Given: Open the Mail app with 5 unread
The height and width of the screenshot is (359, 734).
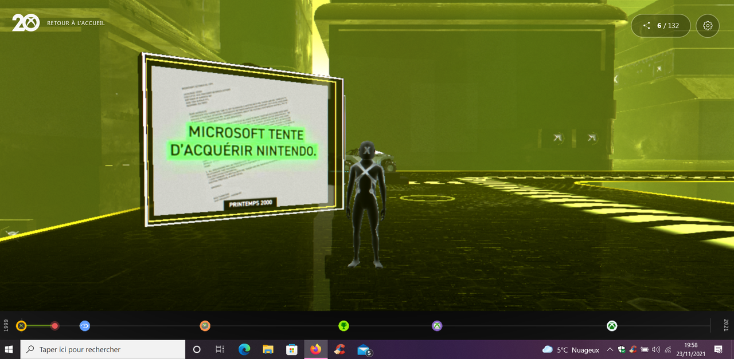Looking at the screenshot, I should (364, 349).
